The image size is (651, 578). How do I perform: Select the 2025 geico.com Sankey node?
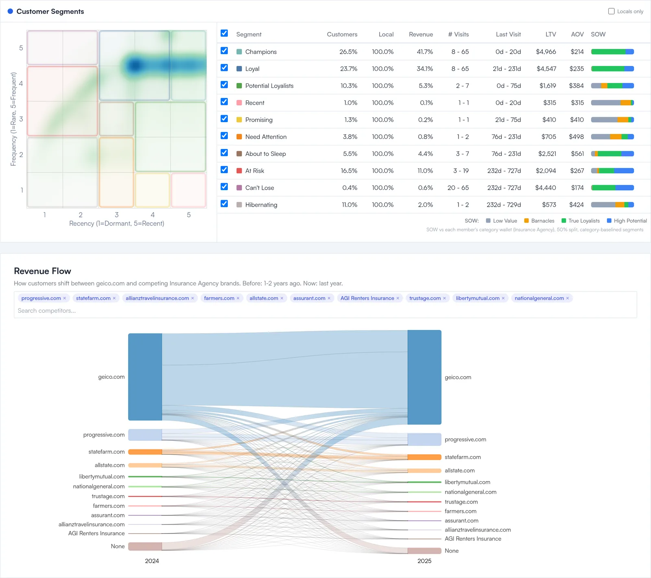point(424,377)
